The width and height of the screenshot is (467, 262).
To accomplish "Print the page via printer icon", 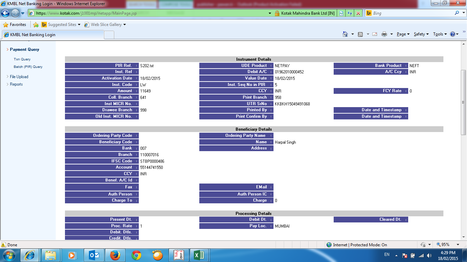I will coord(384,34).
